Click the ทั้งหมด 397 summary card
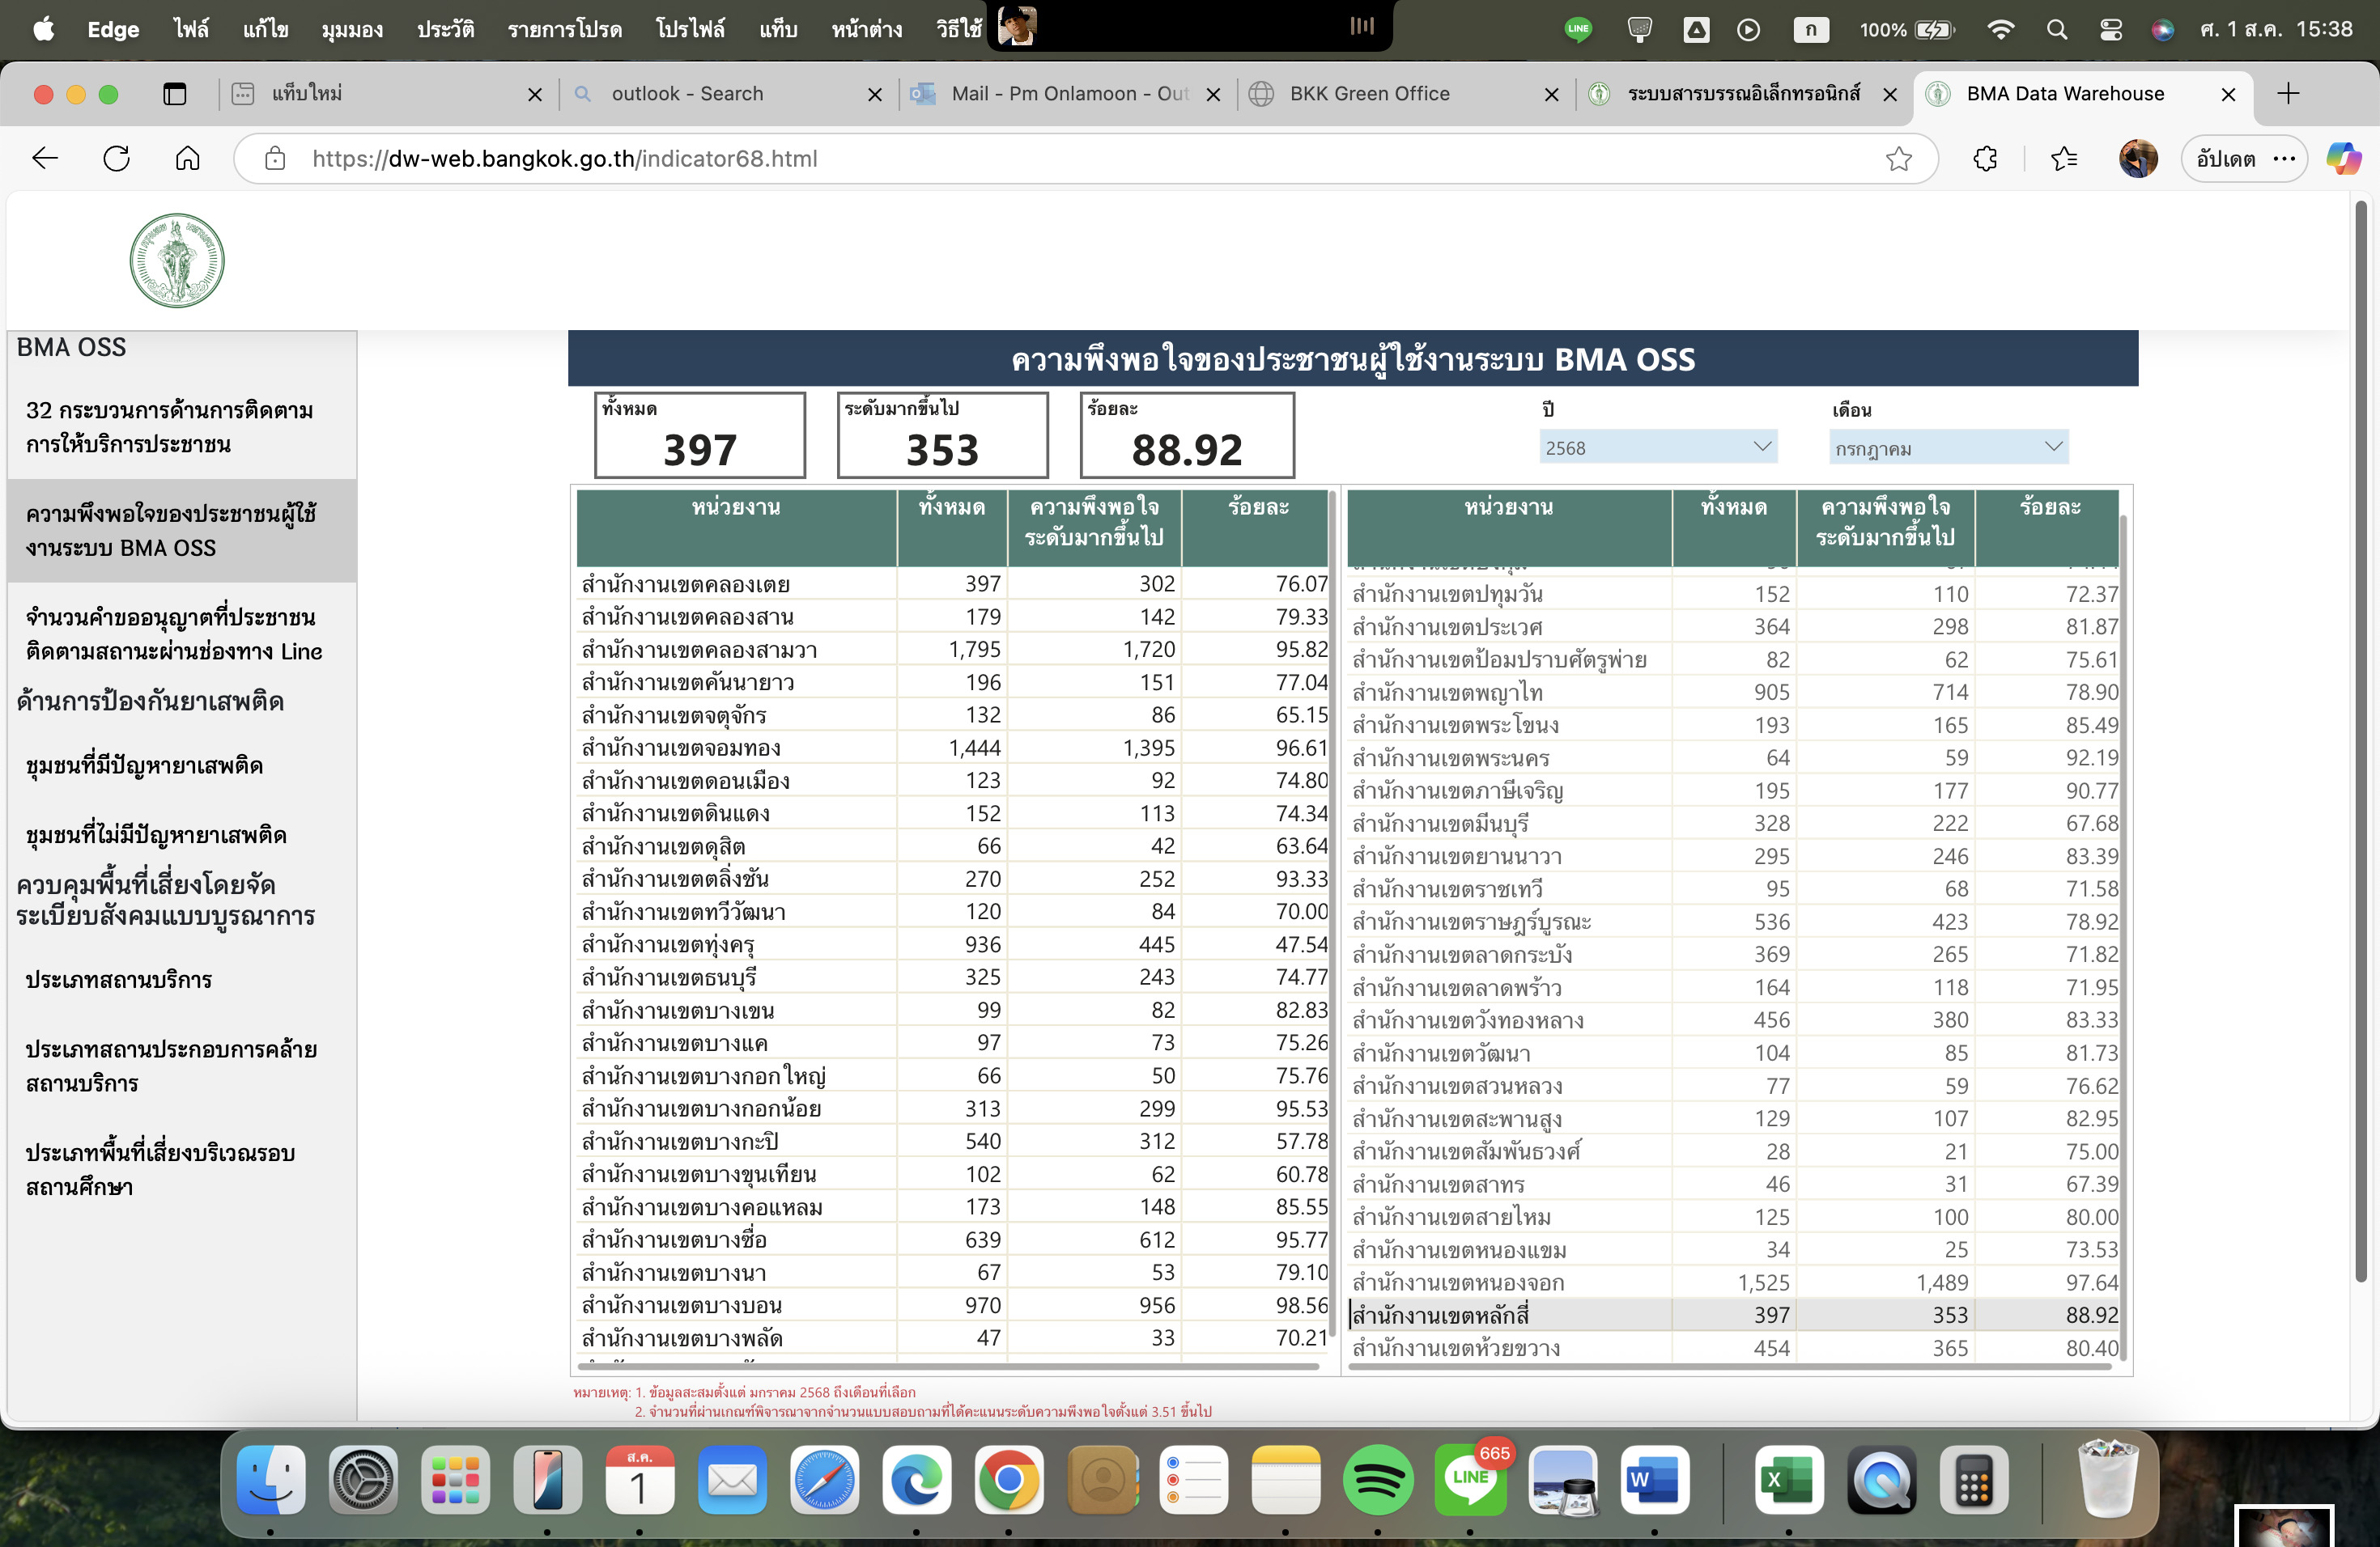The image size is (2380, 1547). (700, 434)
